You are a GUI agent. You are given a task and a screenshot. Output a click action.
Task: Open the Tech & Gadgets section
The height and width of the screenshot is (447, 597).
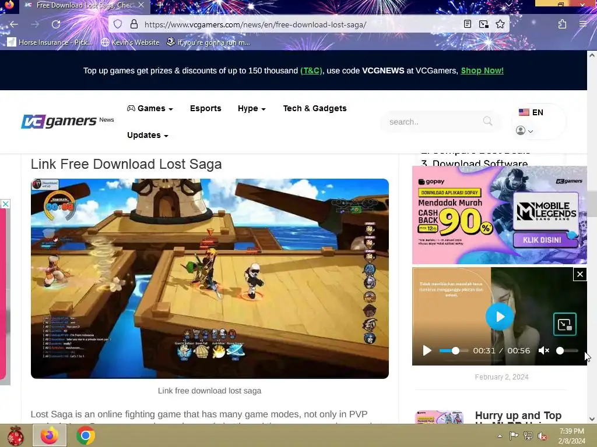coord(315,108)
